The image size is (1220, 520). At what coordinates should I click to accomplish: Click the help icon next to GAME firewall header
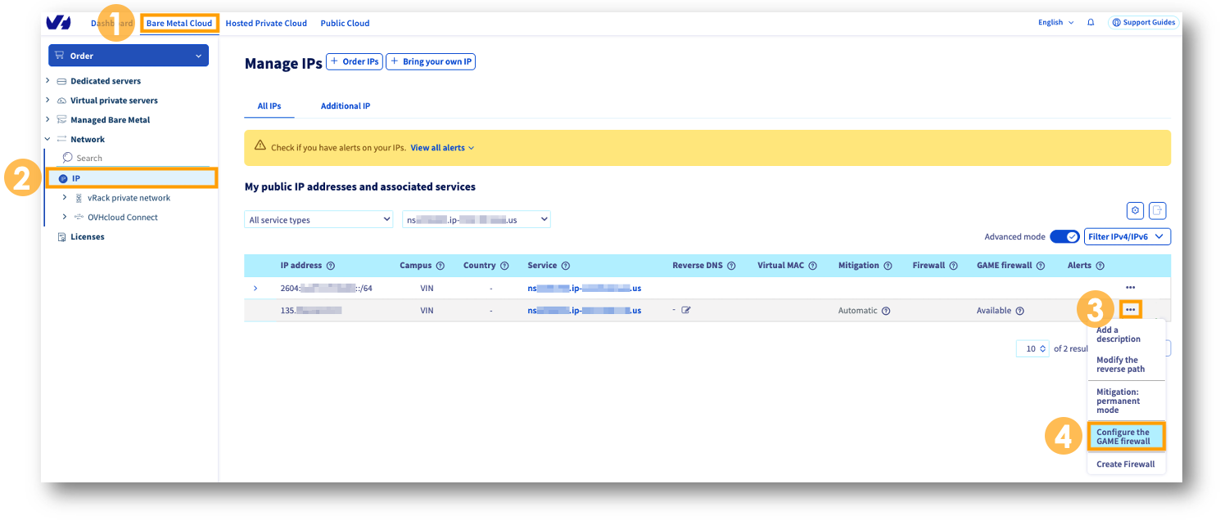click(x=1040, y=265)
